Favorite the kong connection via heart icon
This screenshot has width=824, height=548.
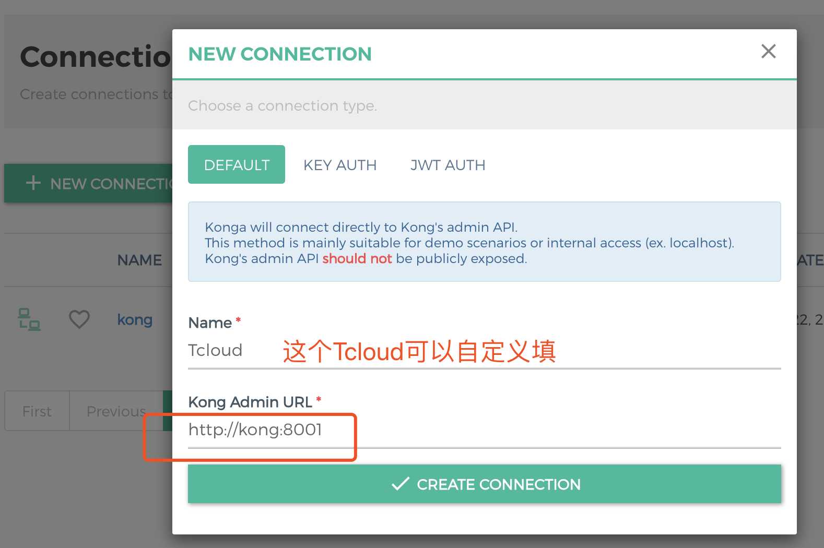coord(79,319)
